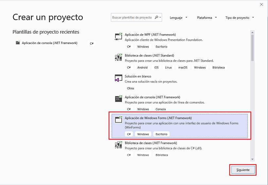Click C# tag under Windows Forms template
Screen dimensions: 268x185
[x=129, y=134]
